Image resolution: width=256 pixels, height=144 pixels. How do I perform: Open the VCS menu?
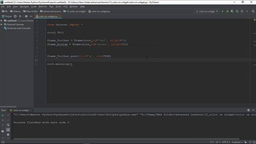[x=65, y=6]
